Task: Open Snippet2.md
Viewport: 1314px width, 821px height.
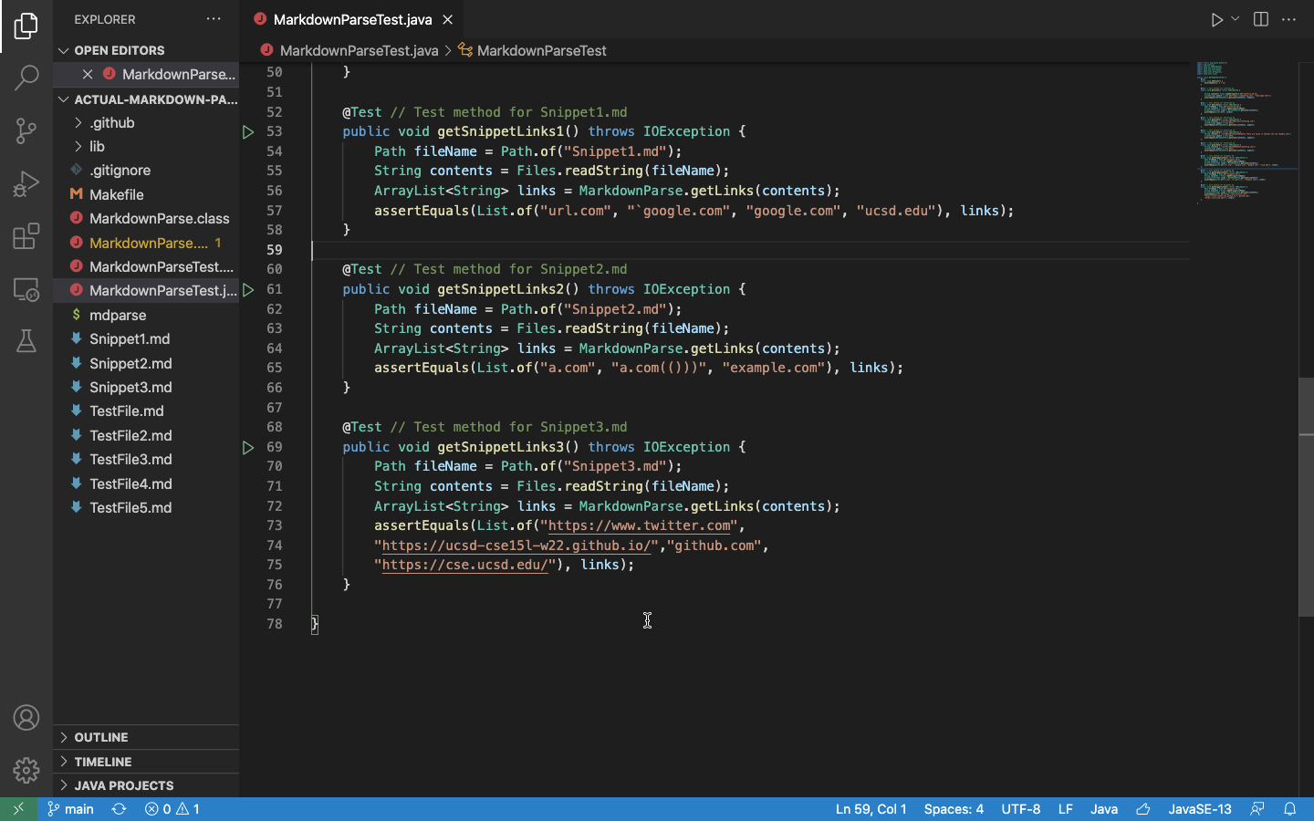Action: 146,363
